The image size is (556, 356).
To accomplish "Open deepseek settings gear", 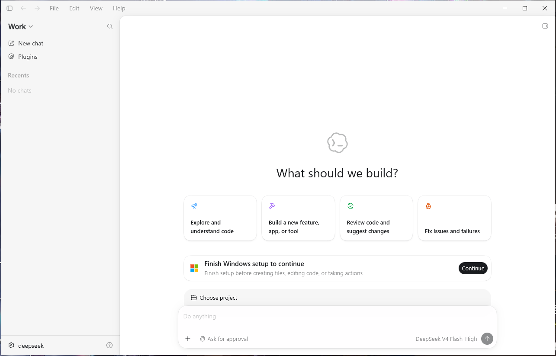I will tap(11, 345).
